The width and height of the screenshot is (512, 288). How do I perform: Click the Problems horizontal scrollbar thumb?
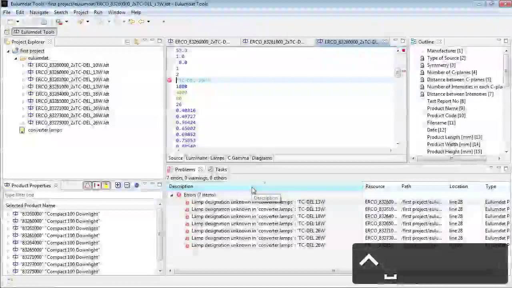pyautogui.click(x=333, y=271)
